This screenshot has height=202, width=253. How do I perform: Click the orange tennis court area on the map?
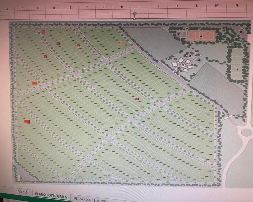click(200, 36)
